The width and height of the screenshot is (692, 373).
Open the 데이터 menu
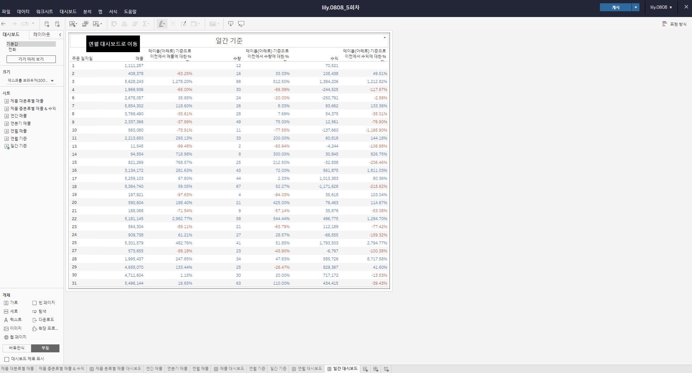tap(23, 12)
